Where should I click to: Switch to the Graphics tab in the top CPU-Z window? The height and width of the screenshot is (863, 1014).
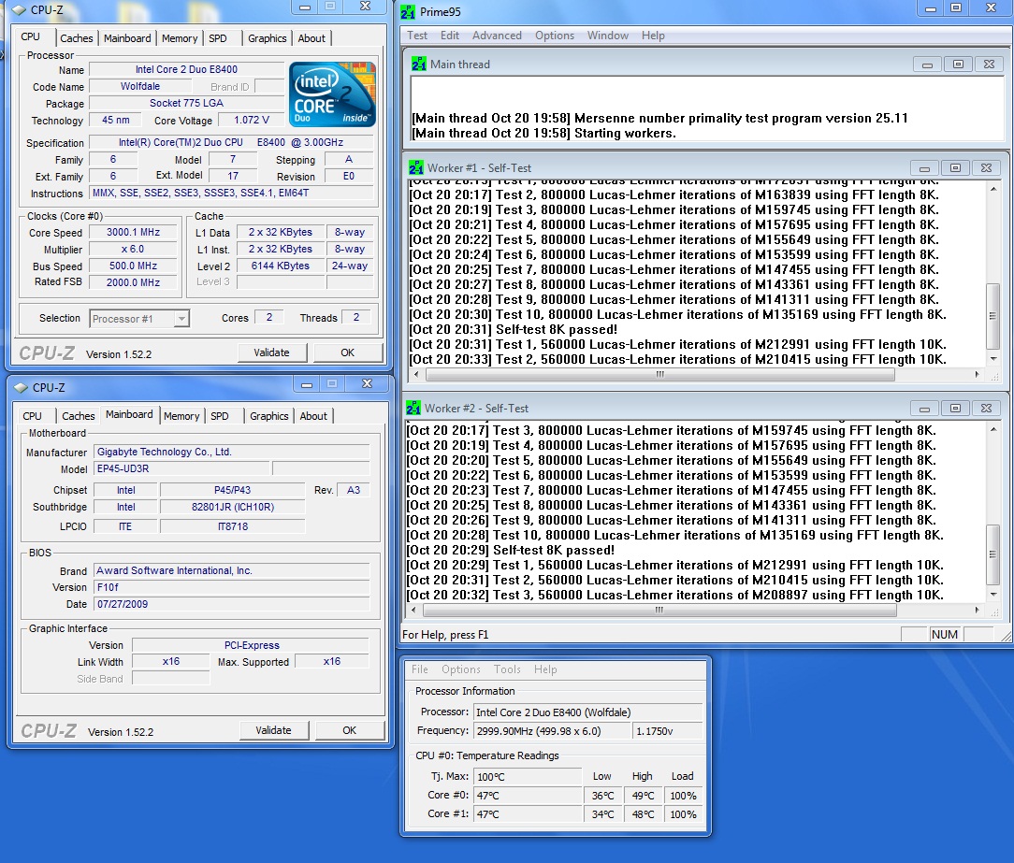[x=268, y=38]
